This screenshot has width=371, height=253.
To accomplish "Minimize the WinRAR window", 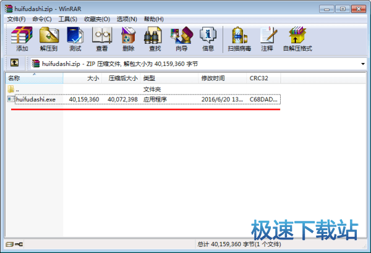I will coord(326,9).
